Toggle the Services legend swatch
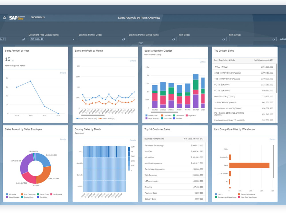The height and width of the screenshot is (214, 286). [174, 118]
